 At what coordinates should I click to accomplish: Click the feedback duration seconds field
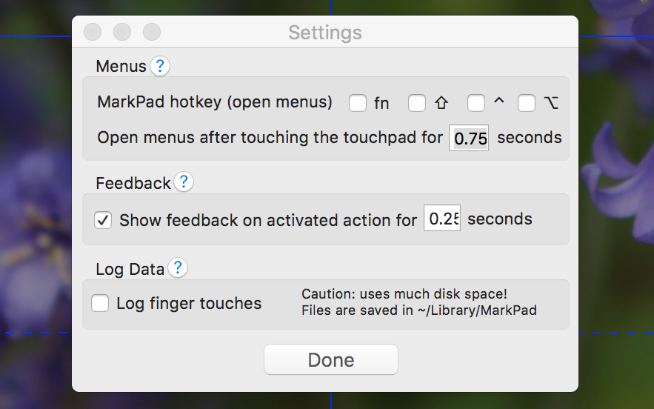click(x=442, y=219)
